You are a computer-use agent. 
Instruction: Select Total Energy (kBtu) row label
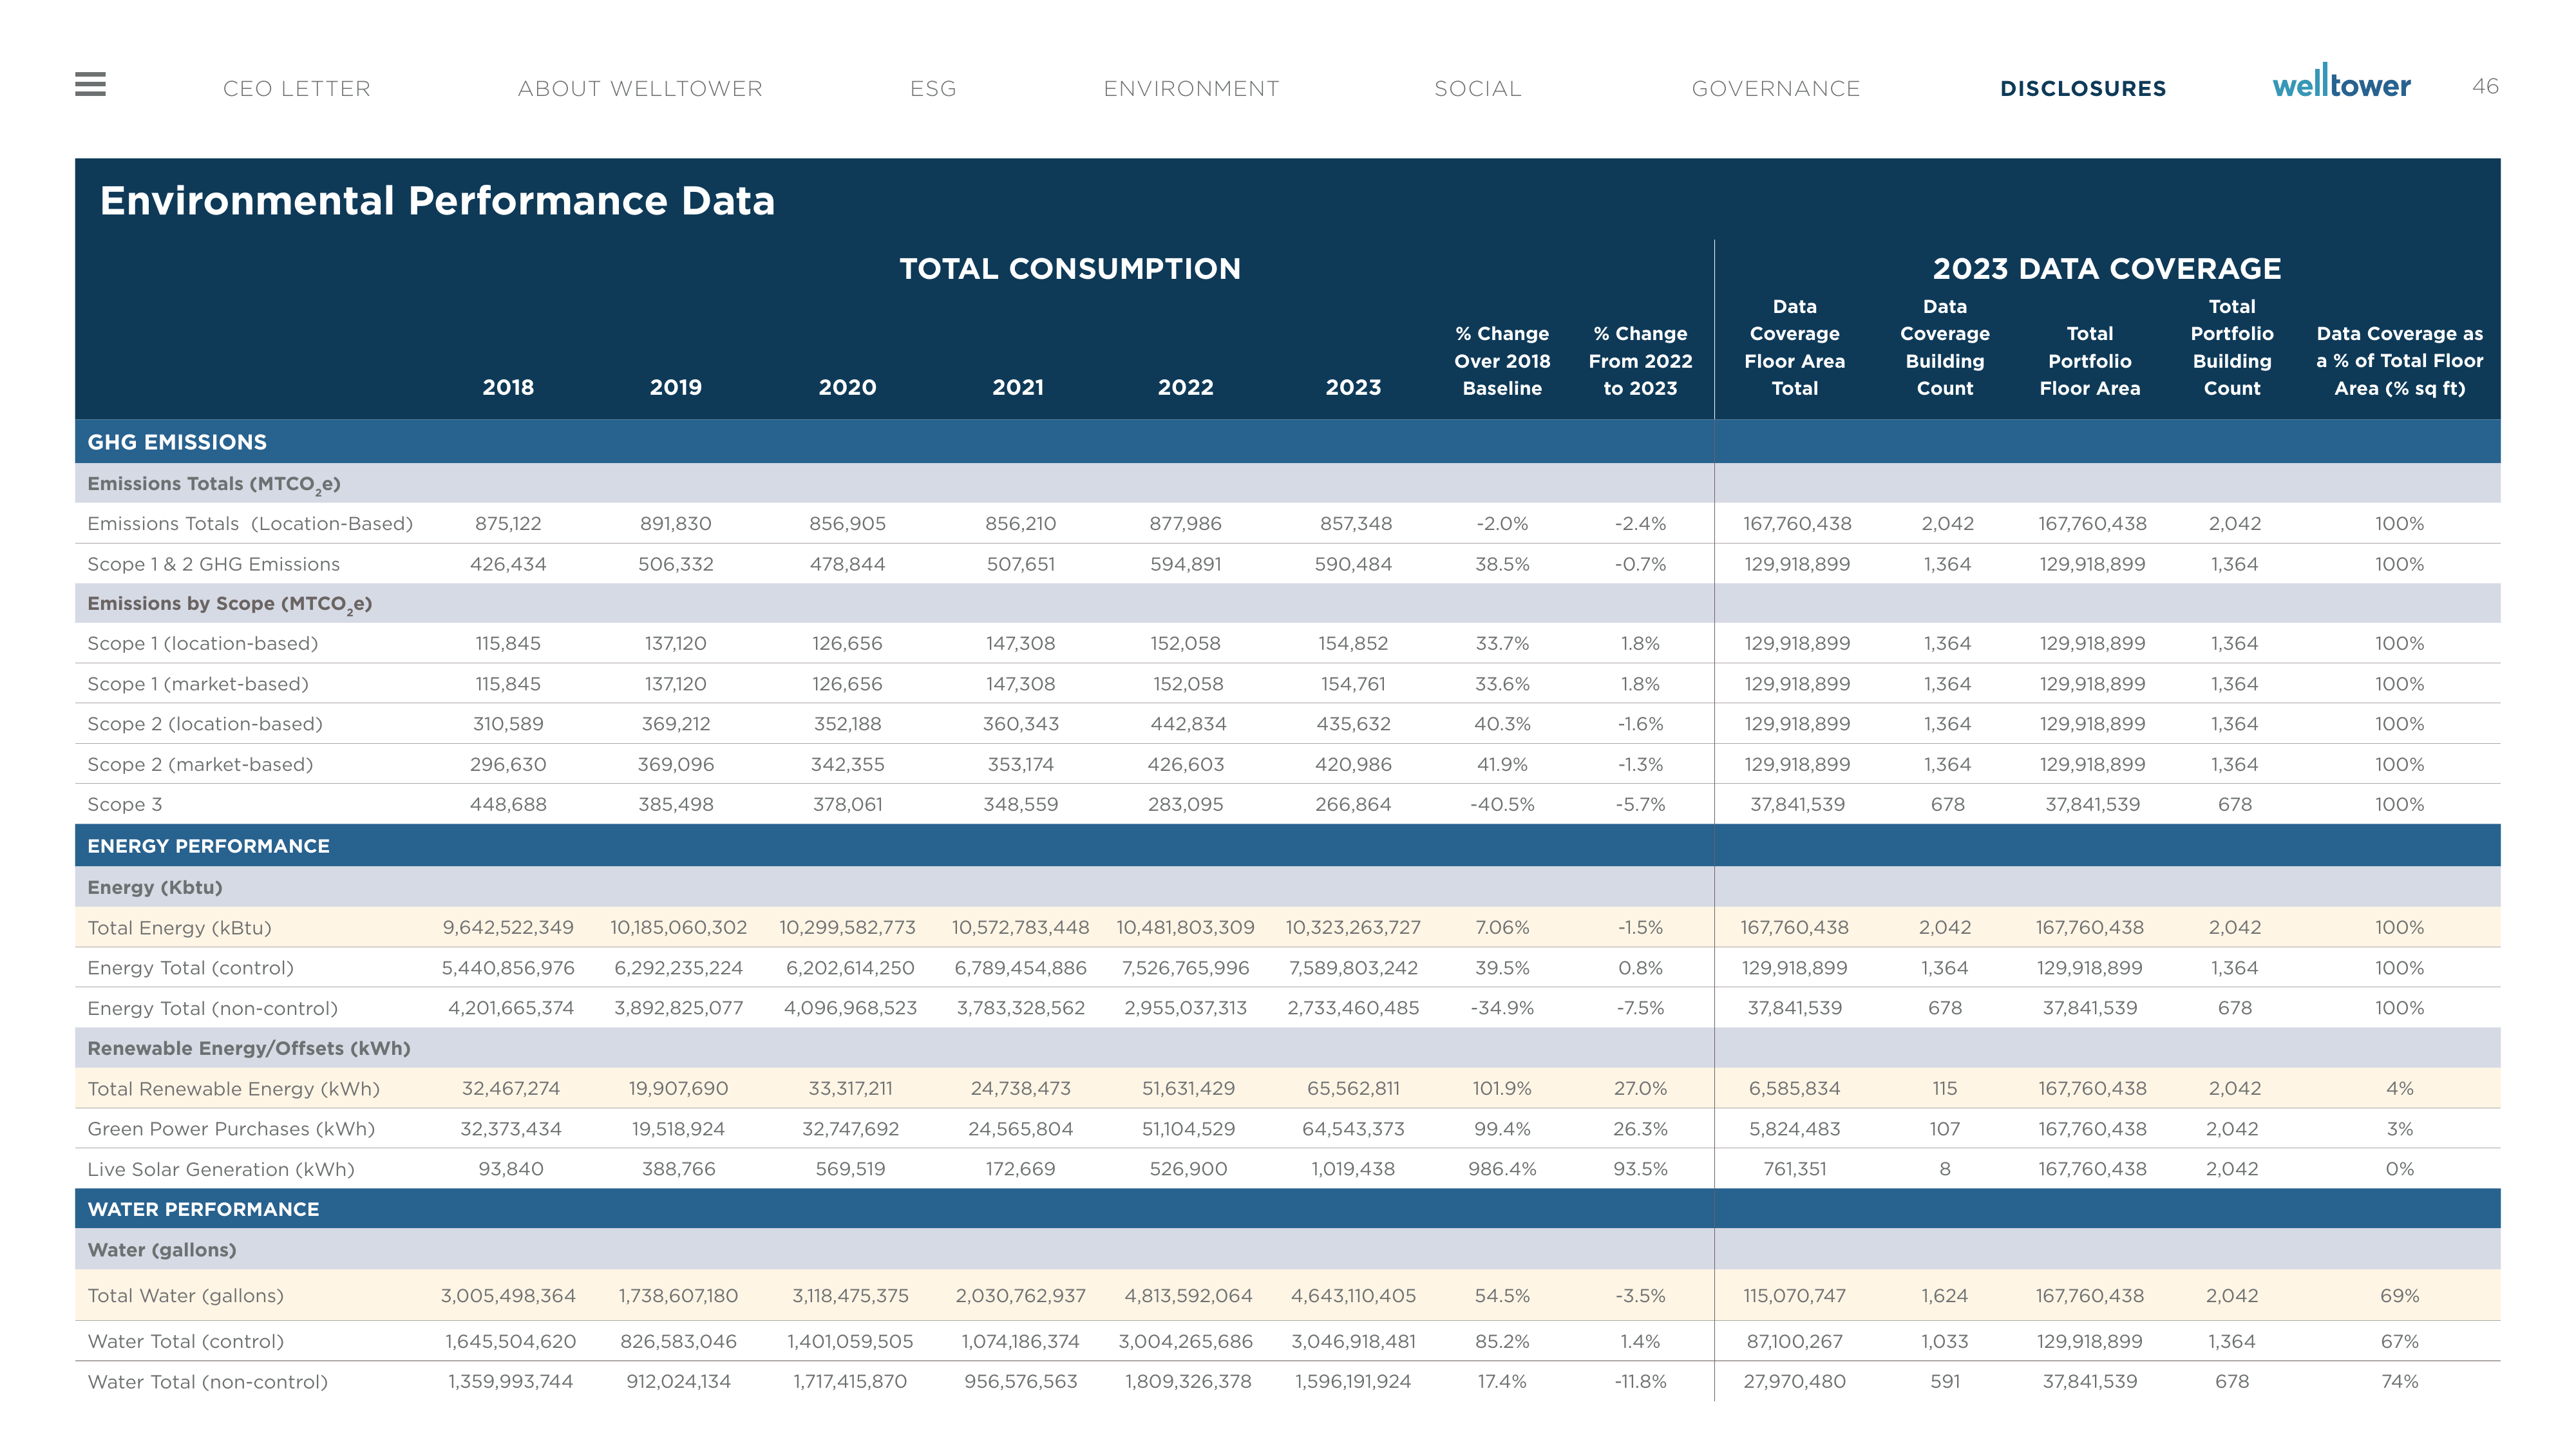[x=179, y=928]
